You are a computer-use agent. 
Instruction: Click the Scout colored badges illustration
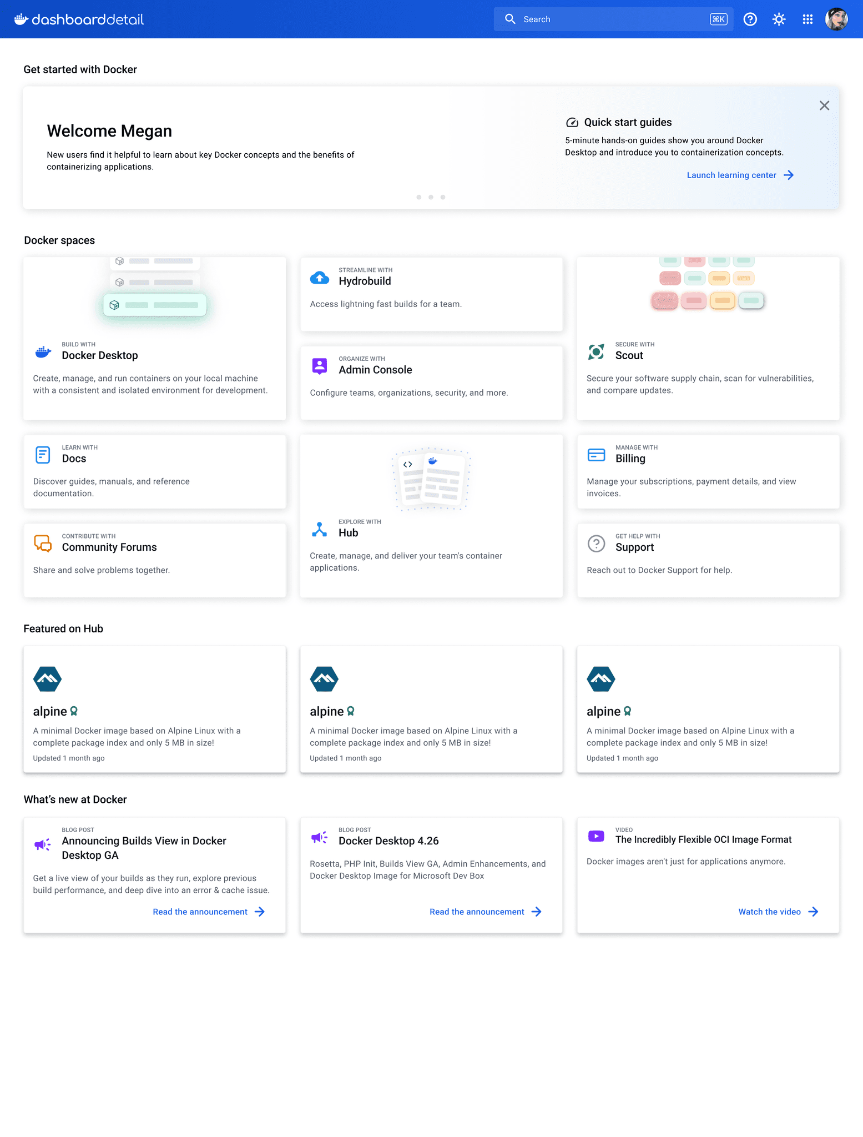(x=708, y=284)
